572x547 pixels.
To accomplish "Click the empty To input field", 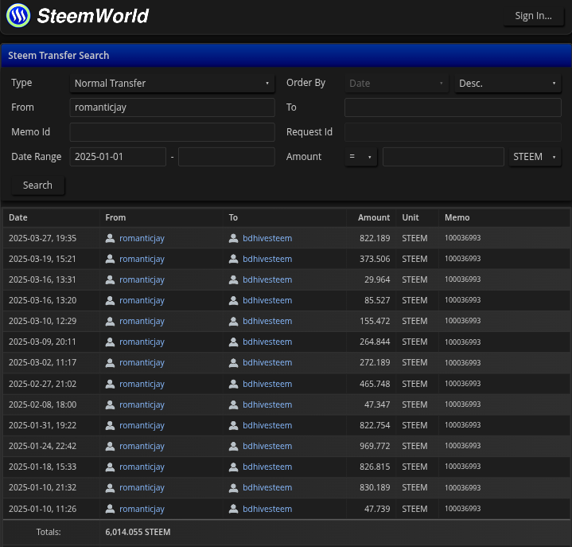I will 453,107.
